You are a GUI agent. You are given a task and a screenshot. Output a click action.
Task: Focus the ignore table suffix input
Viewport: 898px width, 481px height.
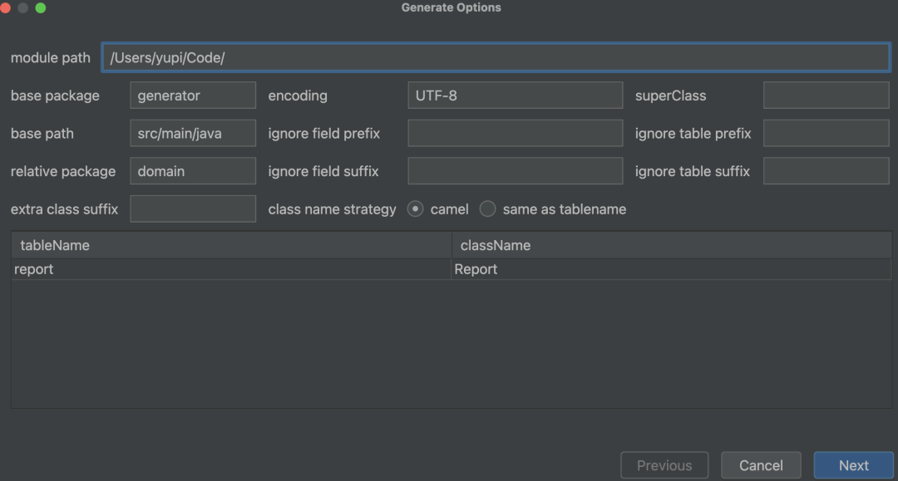[826, 171]
